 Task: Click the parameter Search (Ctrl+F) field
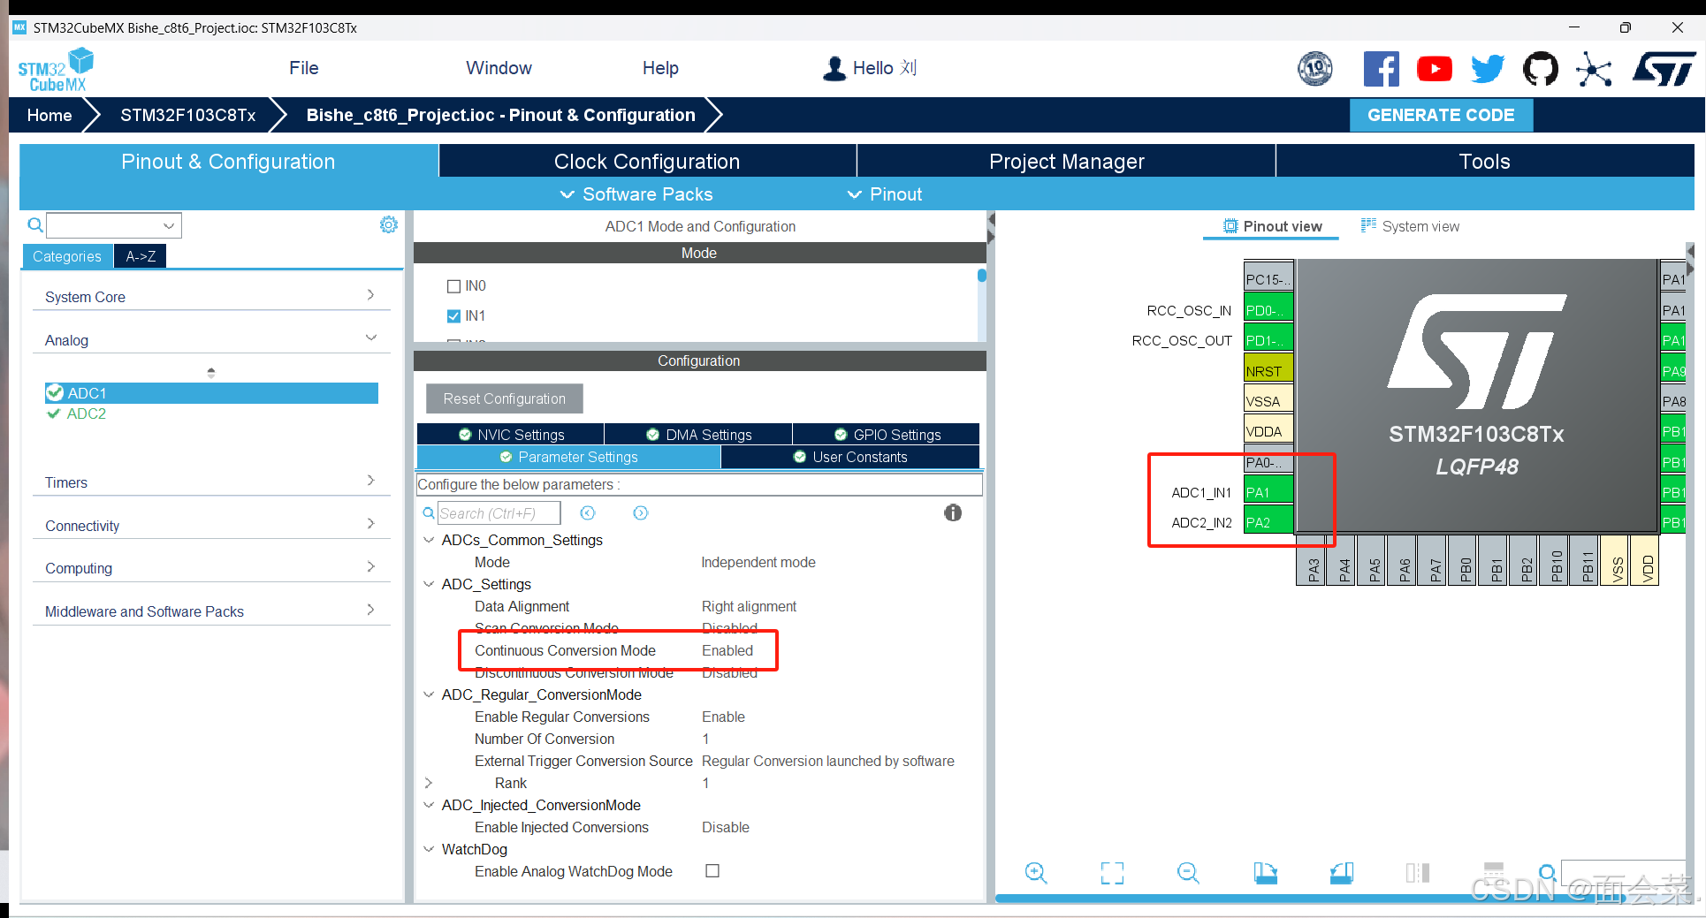pyautogui.click(x=499, y=513)
